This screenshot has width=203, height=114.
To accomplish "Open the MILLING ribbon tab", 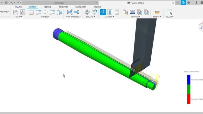I will [x=18, y=7].
